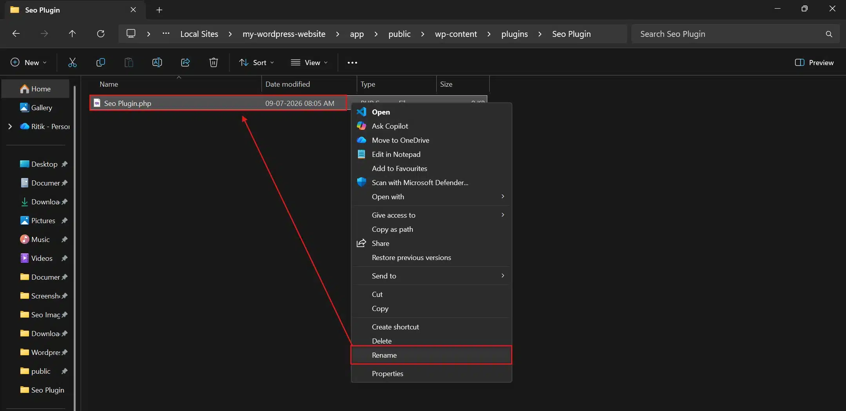
Task: Expand hidden breadcrumb path ellipsis
Action: (x=166, y=34)
